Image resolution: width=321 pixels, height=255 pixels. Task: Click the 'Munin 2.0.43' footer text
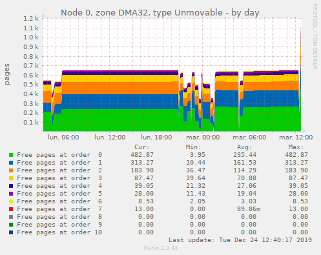(161, 248)
